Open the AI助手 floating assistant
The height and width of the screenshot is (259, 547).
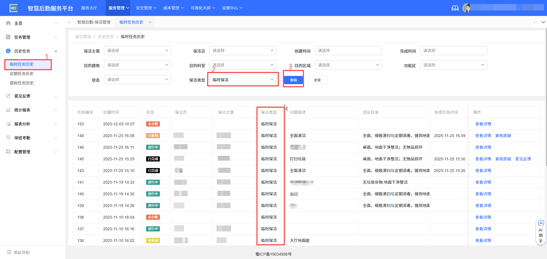point(541,231)
